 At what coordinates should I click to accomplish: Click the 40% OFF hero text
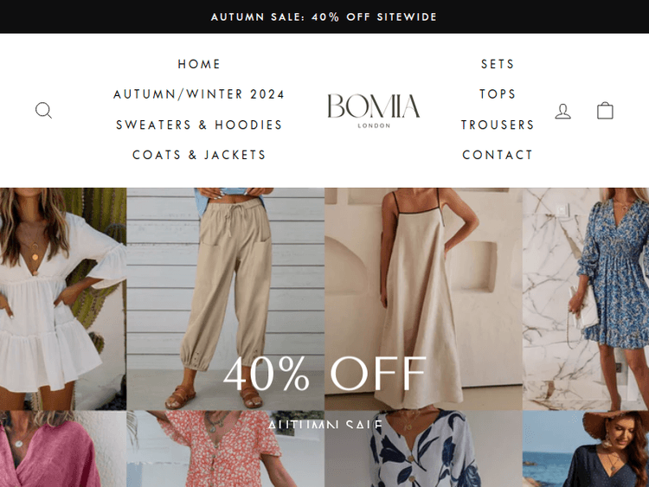coord(324,374)
